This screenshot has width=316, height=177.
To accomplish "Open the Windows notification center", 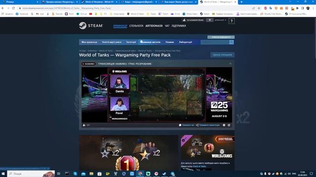I will [x=312, y=174].
